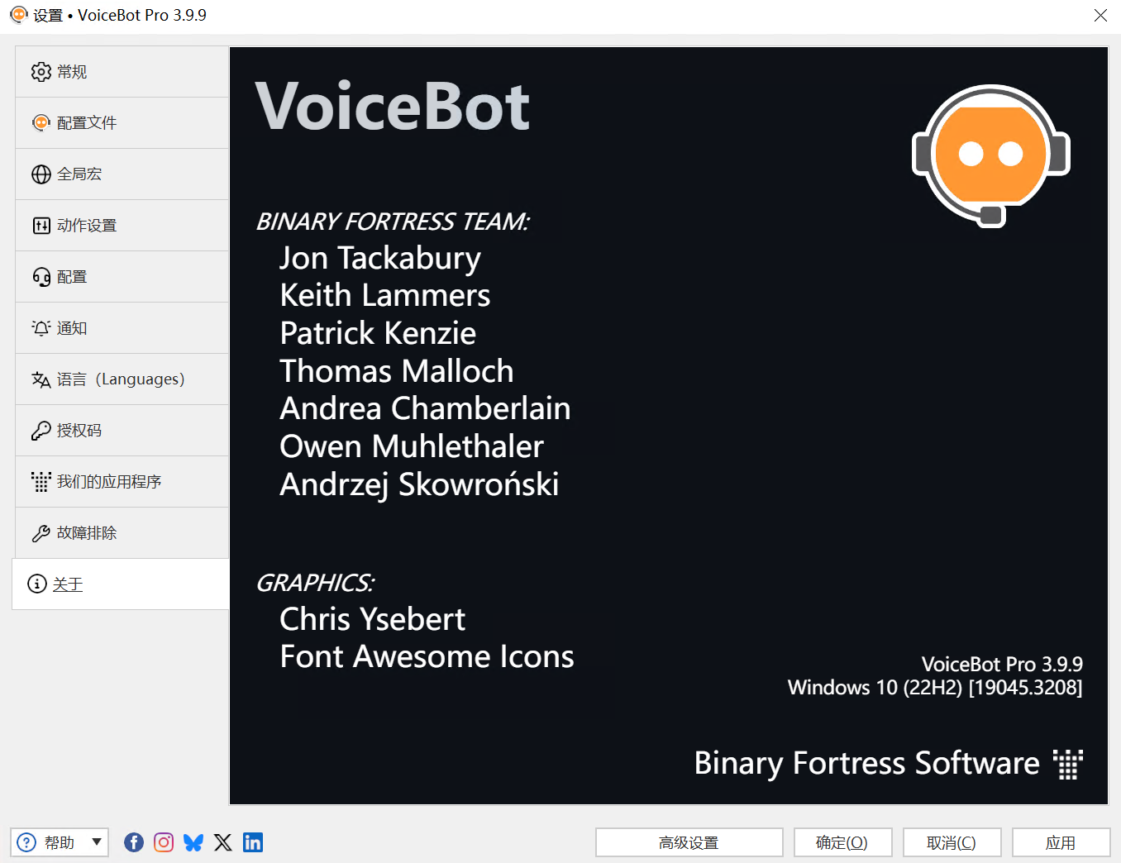The height and width of the screenshot is (863, 1121).
Task: Click the sliders icon beside 动作设置
Action: pos(41,226)
